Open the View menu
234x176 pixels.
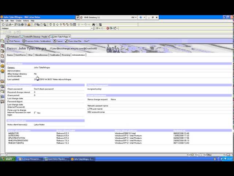[x=12, y=21]
